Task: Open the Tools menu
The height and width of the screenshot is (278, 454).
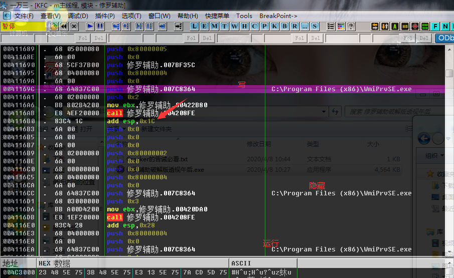Action: pos(244,16)
